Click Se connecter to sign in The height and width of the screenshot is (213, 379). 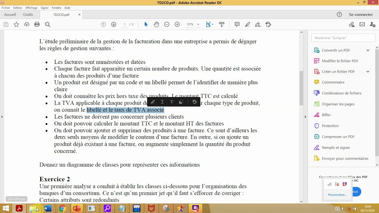click(x=361, y=14)
